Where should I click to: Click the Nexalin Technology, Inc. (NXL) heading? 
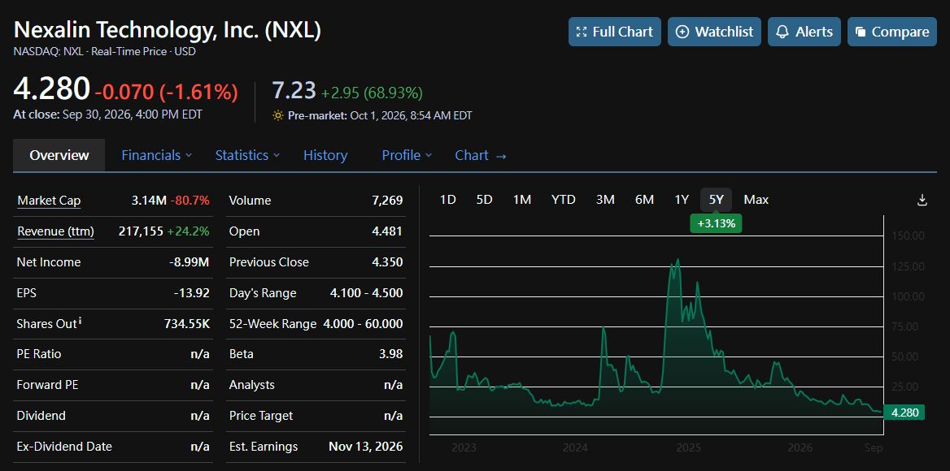tap(168, 30)
